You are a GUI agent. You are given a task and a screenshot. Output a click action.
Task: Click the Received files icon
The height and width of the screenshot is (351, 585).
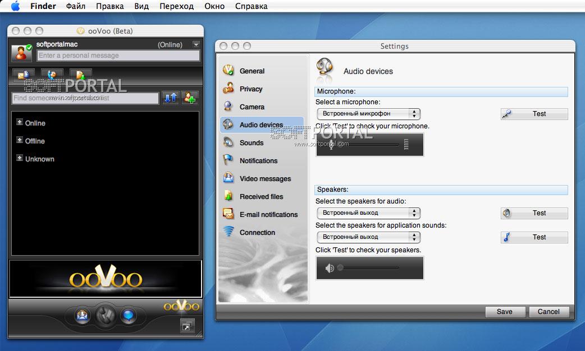[x=228, y=196]
